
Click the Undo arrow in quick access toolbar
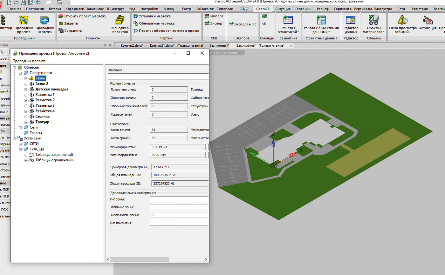(x=38, y=3)
